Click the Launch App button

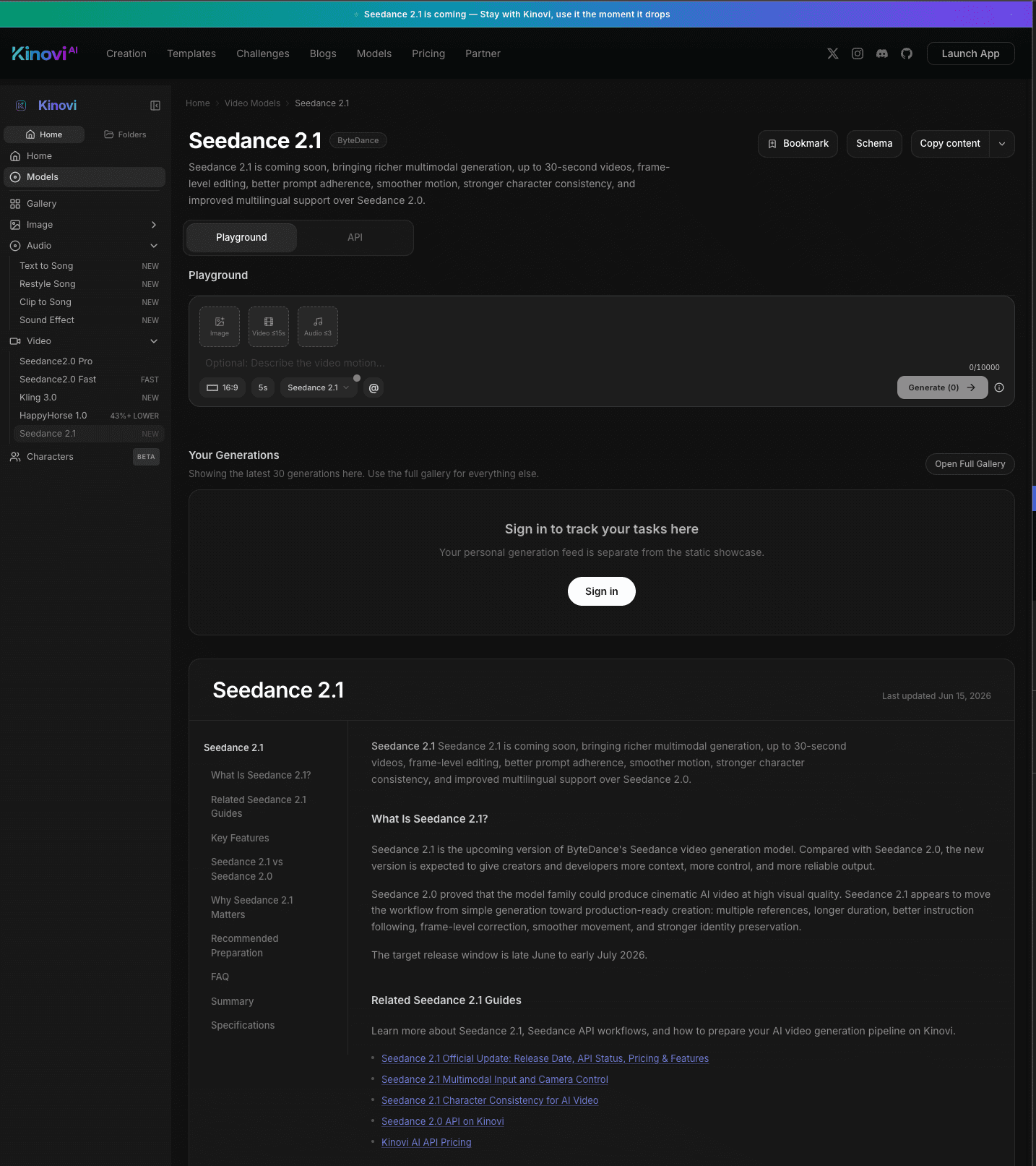point(970,53)
